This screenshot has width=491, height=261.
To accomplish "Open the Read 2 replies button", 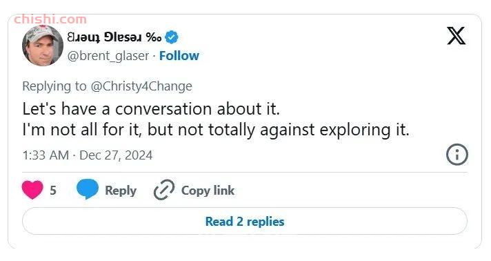I will click(x=245, y=221).
